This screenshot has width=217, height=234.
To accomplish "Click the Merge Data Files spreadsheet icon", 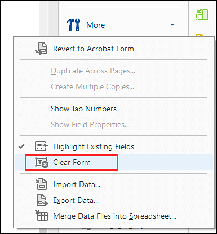I will pos(42,215).
